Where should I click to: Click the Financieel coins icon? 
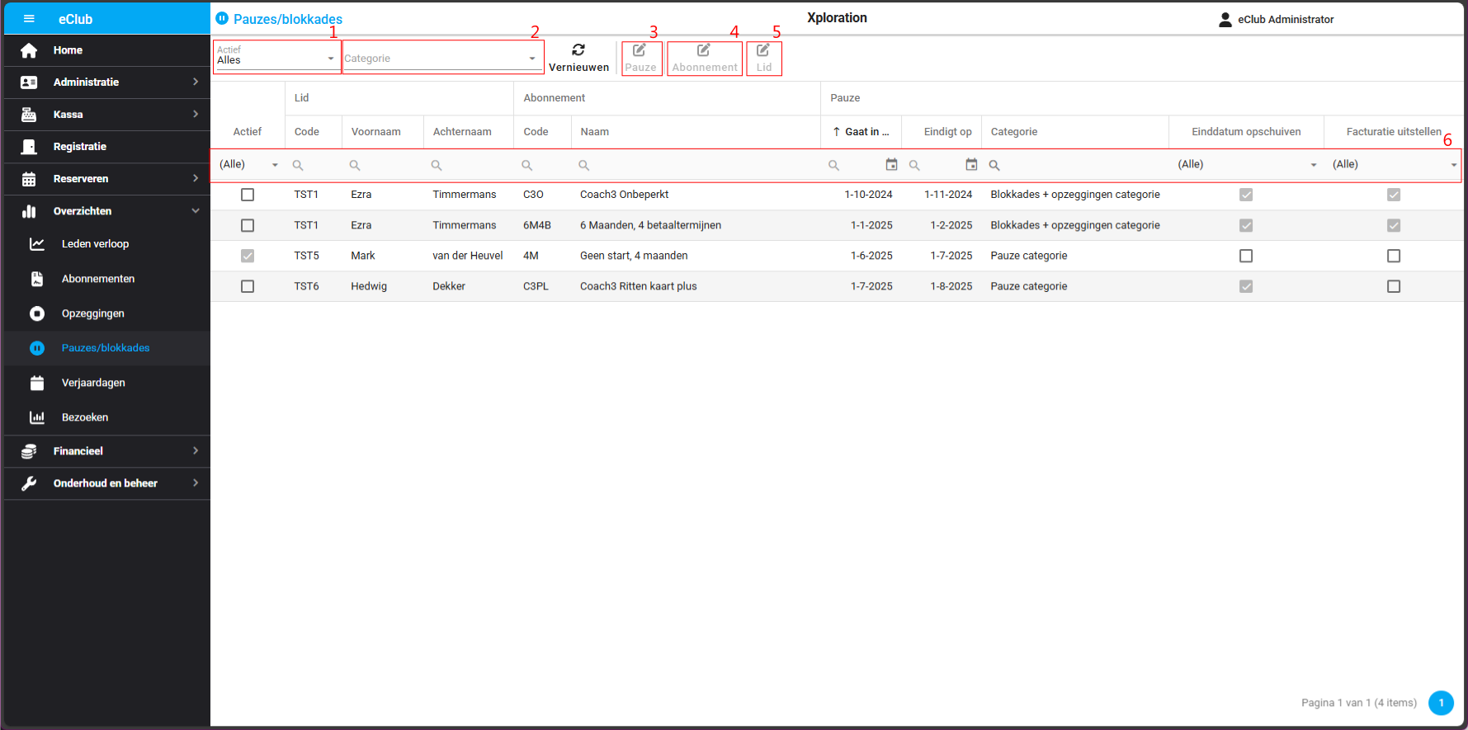(29, 451)
